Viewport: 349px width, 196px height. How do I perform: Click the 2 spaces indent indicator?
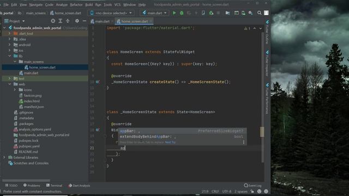241,191
